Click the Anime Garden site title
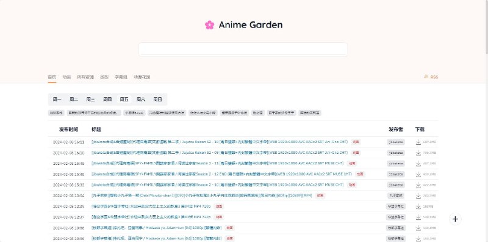488x242 pixels. [251, 25]
